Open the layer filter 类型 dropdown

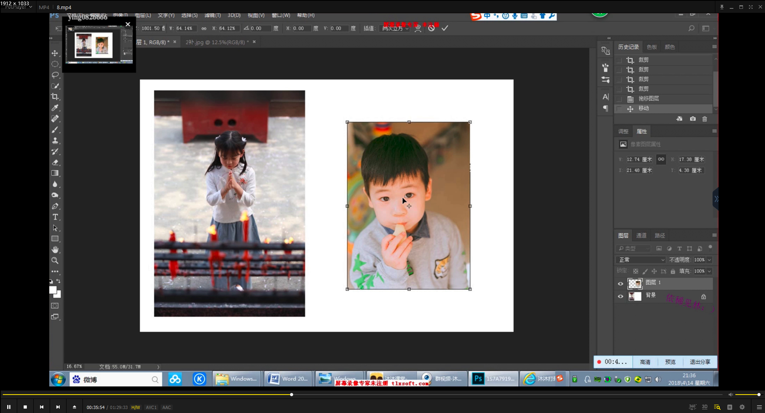click(x=634, y=249)
